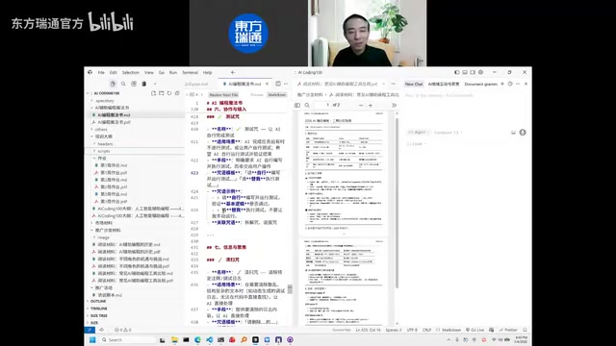This screenshot has width=616, height=346.
Task: Create a new file in explorer
Action: tap(154, 93)
